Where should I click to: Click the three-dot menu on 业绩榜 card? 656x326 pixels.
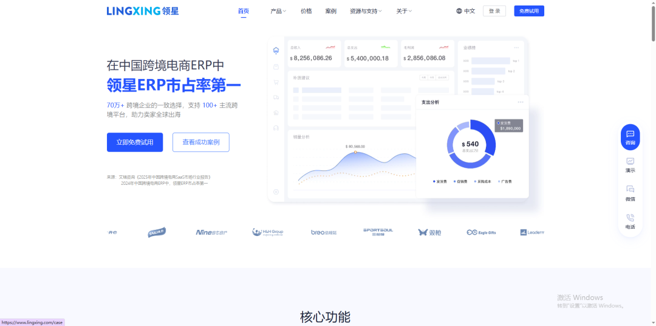click(517, 48)
